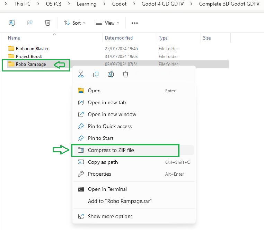
Task: Choose Open from the context menu
Action: point(134,91)
